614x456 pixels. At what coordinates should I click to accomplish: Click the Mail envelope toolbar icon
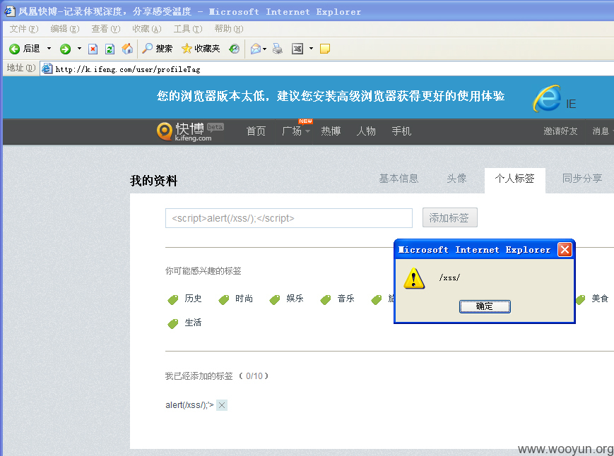pos(255,49)
